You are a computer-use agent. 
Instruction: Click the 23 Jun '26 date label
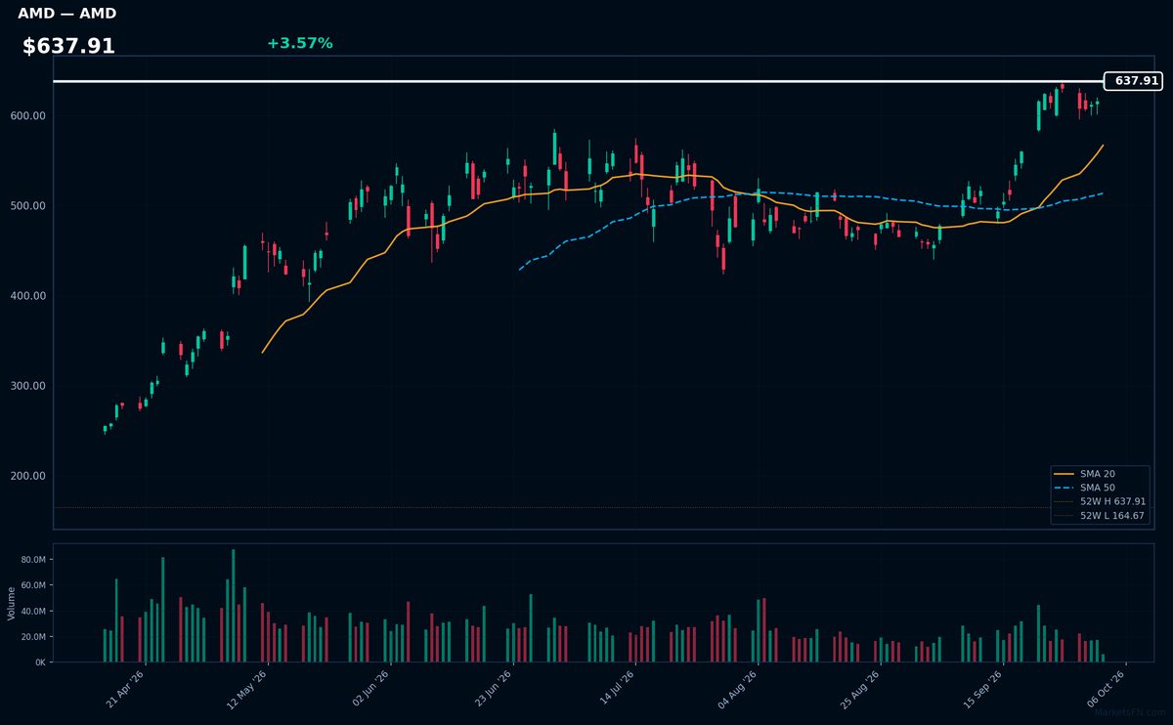[494, 687]
